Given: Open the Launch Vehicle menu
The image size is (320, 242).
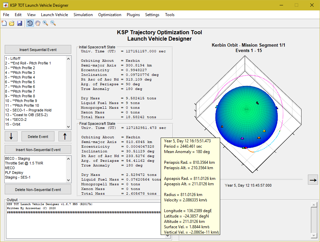Looking at the screenshot, I should click(54, 15).
